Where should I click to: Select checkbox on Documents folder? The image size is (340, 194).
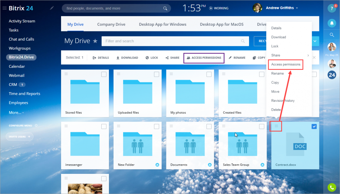209,127
